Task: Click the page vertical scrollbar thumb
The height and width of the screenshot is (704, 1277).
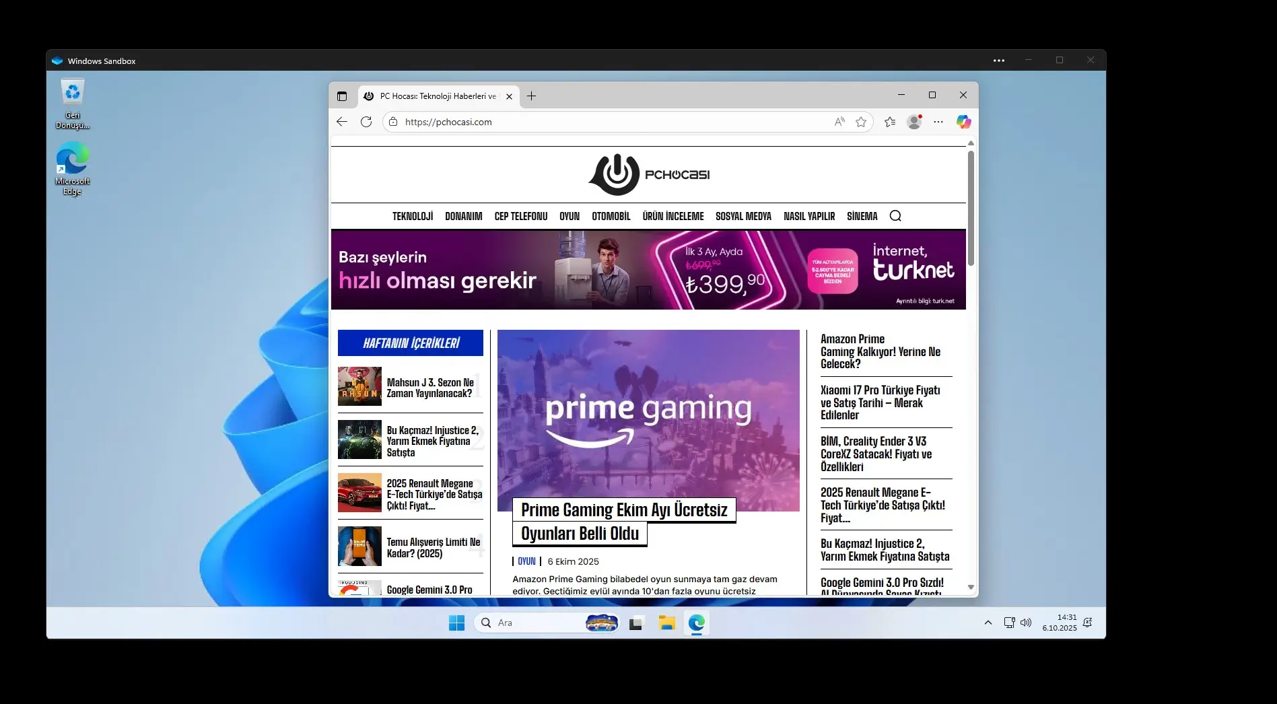Action: [971, 209]
